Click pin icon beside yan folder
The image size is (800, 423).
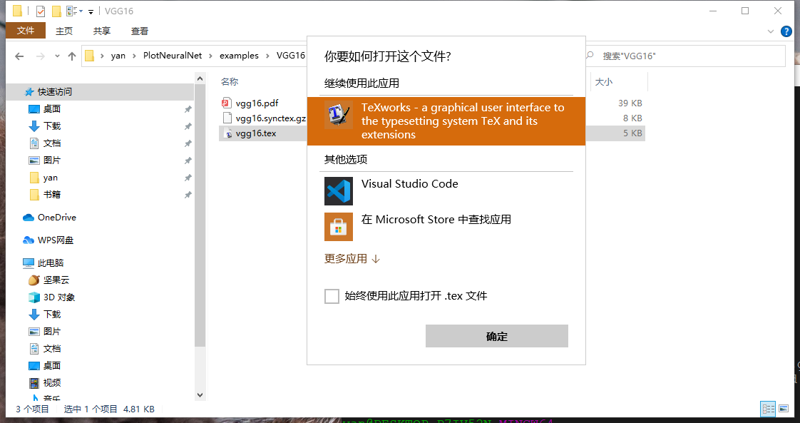pyautogui.click(x=188, y=178)
